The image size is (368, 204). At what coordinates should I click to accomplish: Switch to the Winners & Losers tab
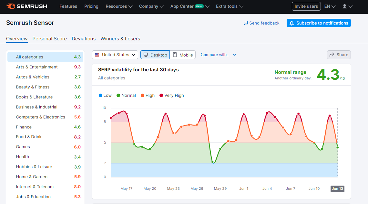(x=120, y=39)
